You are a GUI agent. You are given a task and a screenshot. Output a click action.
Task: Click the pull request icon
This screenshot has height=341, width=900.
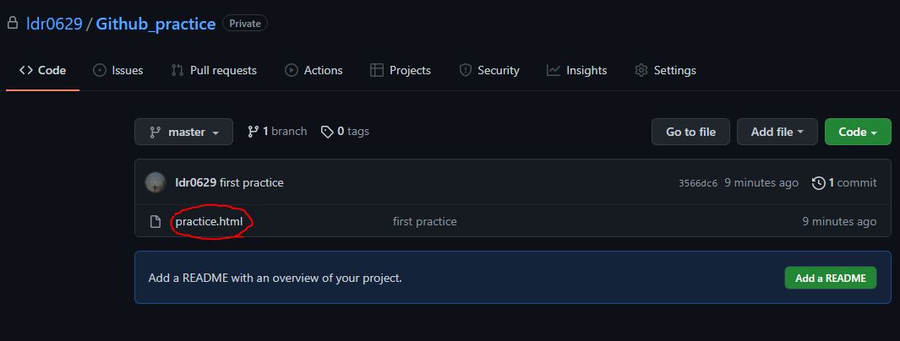click(x=177, y=71)
